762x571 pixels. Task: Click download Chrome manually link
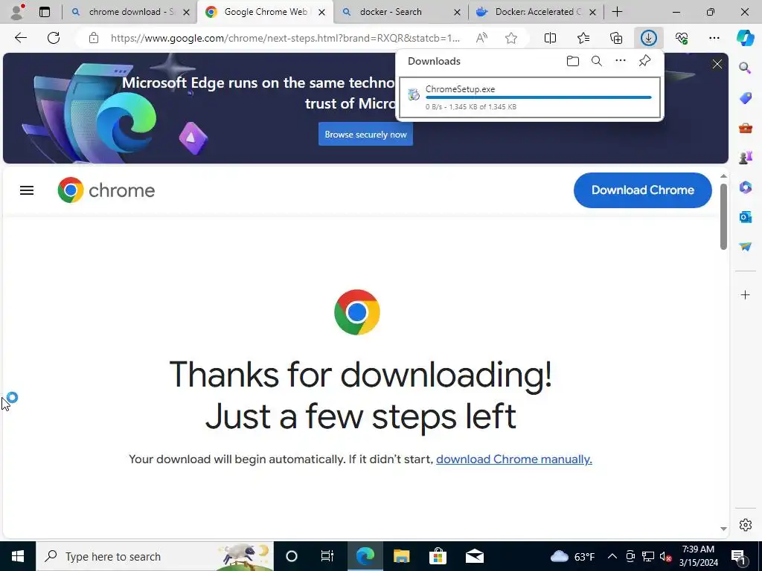pyautogui.click(x=513, y=459)
